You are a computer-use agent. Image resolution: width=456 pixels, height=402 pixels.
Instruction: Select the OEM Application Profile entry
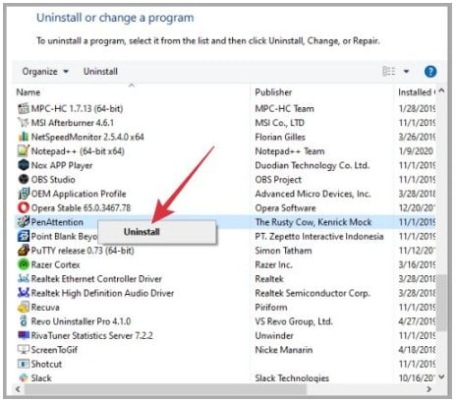point(79,194)
